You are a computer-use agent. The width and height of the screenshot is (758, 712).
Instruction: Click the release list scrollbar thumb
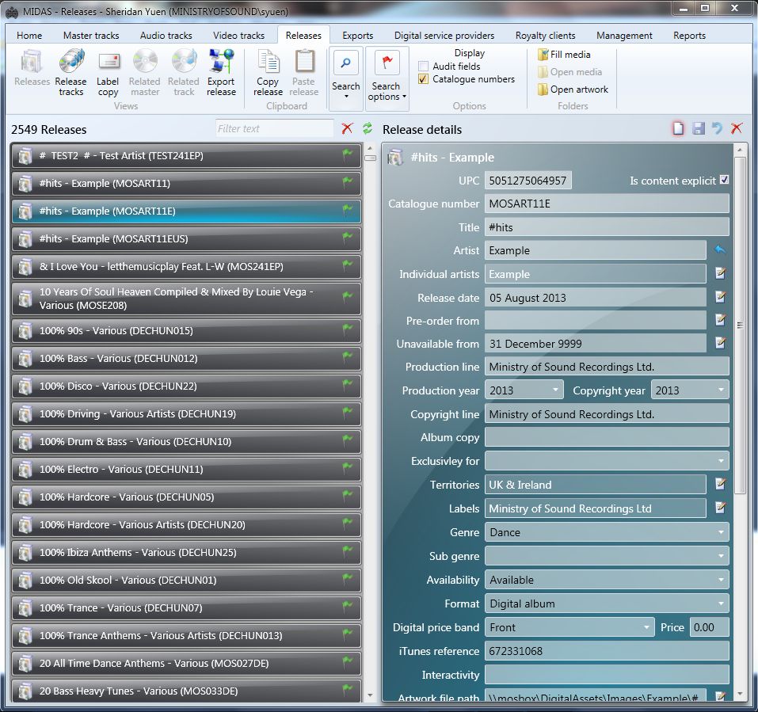click(x=371, y=158)
